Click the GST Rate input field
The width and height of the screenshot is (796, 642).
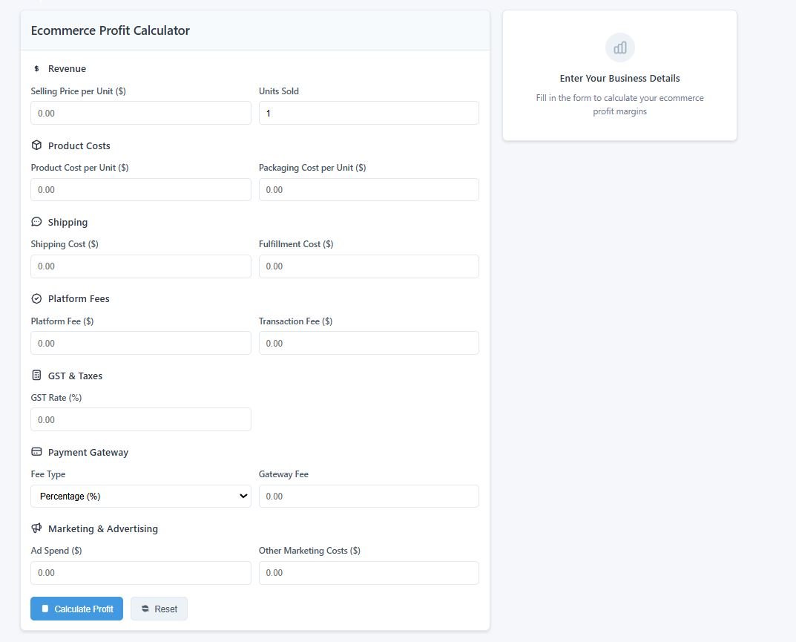point(141,419)
